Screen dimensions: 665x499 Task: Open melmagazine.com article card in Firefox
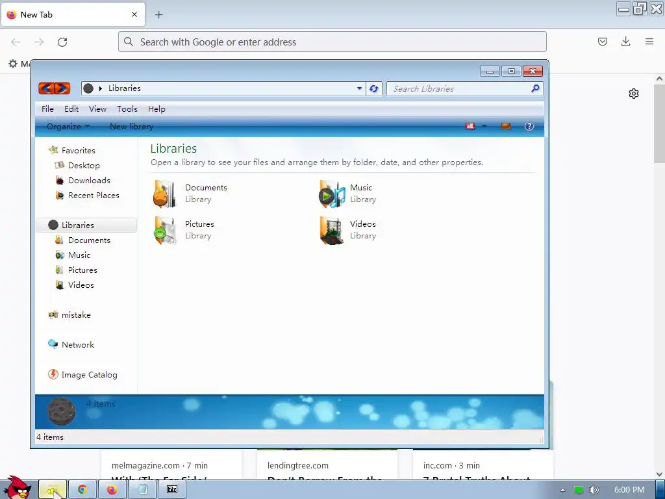(171, 465)
